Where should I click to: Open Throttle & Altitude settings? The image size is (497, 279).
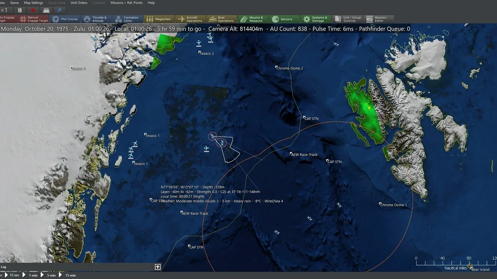96,19
